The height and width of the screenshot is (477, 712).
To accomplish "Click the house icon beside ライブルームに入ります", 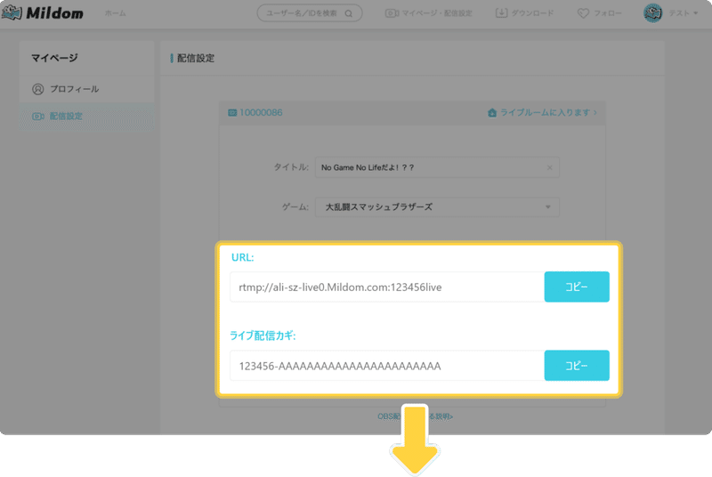I will click(492, 112).
